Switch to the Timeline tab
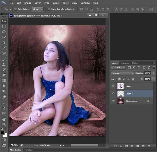157x152 pixels. click(x=29, y=150)
